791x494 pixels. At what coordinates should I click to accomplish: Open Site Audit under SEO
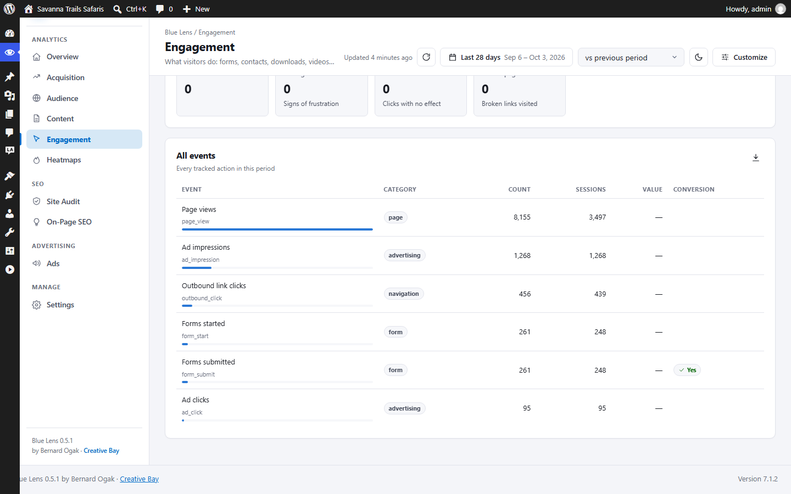(84, 201)
